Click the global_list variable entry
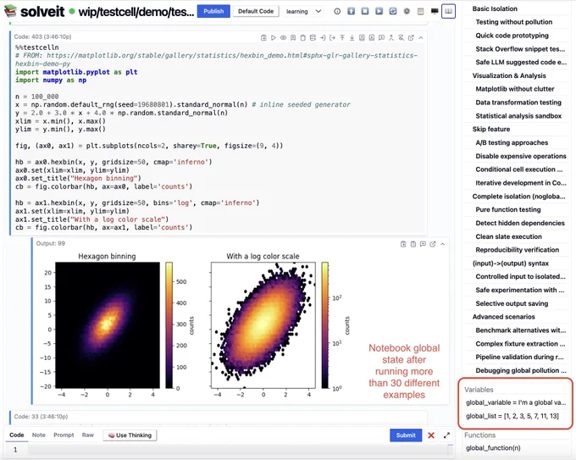This screenshot has width=576, height=460. point(512,416)
